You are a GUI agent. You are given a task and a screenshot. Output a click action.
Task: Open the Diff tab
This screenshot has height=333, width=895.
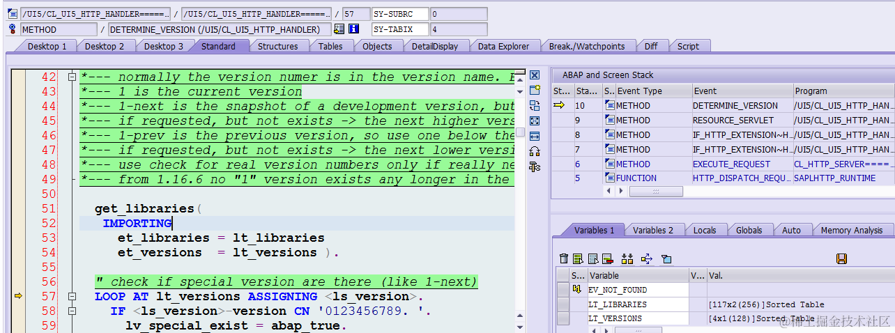point(650,46)
